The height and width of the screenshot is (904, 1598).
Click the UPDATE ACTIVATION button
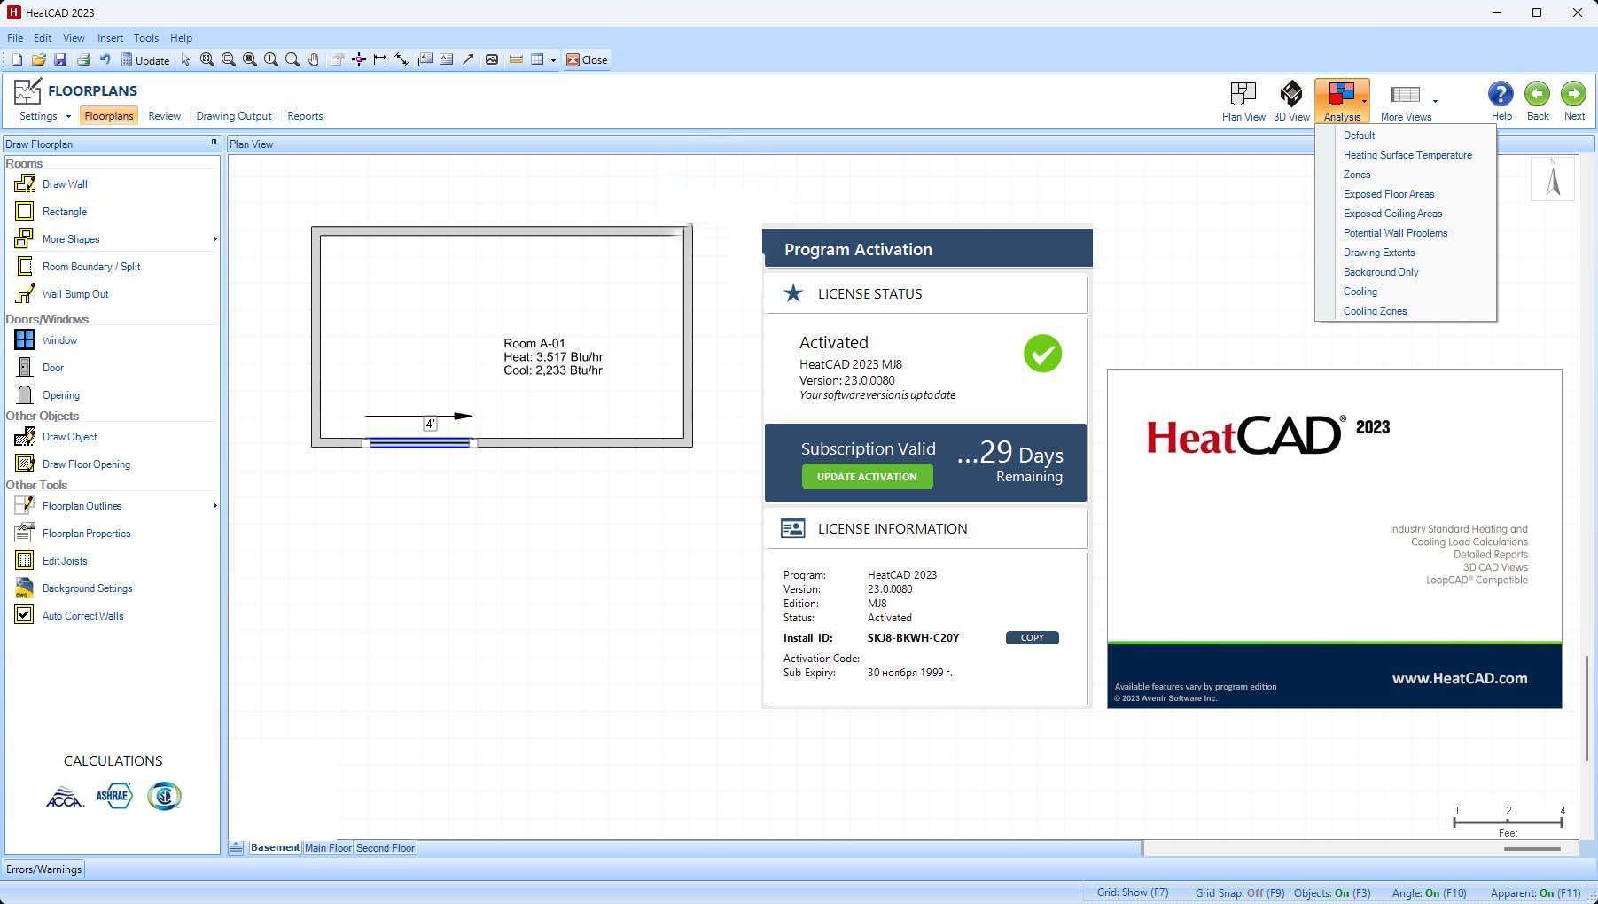point(867,476)
